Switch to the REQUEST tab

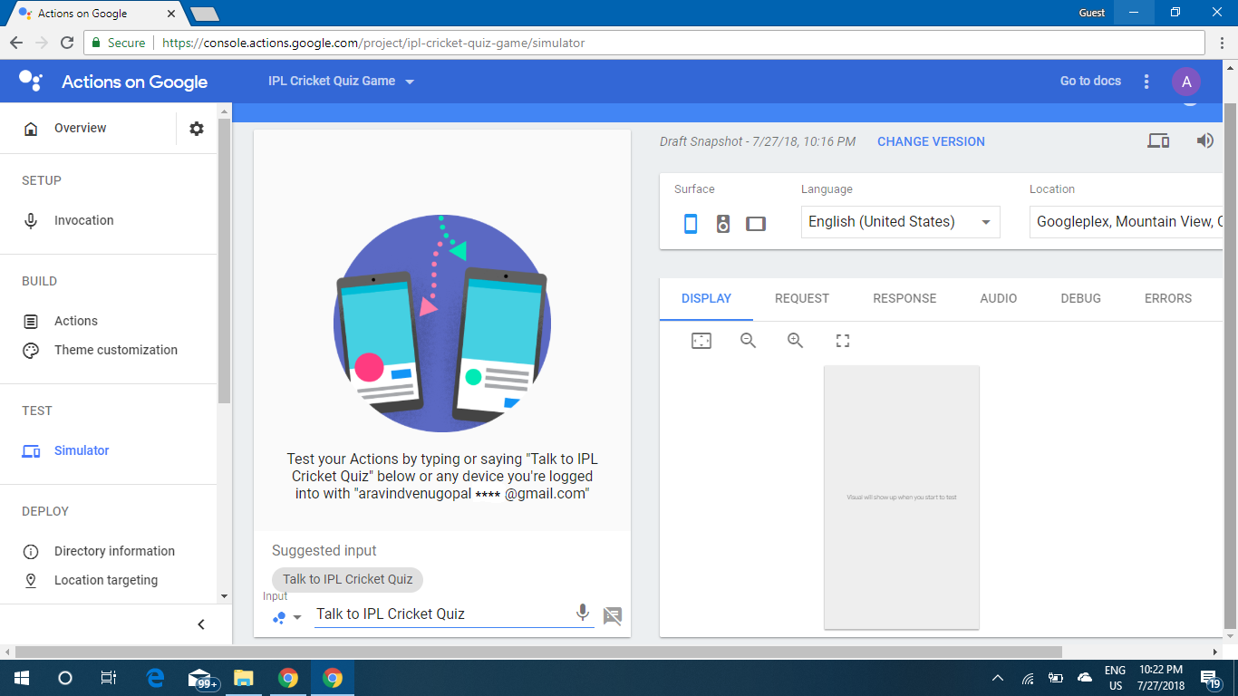802,299
